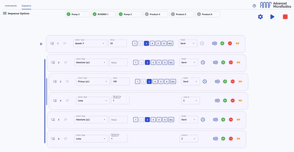294x152 pixels.
Task: Switch to the Instruments tab
Action: (11, 6)
